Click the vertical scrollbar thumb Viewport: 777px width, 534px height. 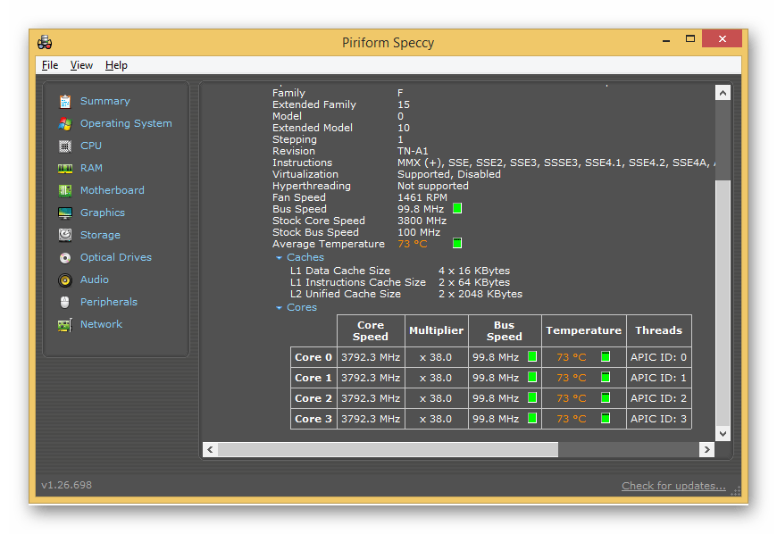(723, 302)
